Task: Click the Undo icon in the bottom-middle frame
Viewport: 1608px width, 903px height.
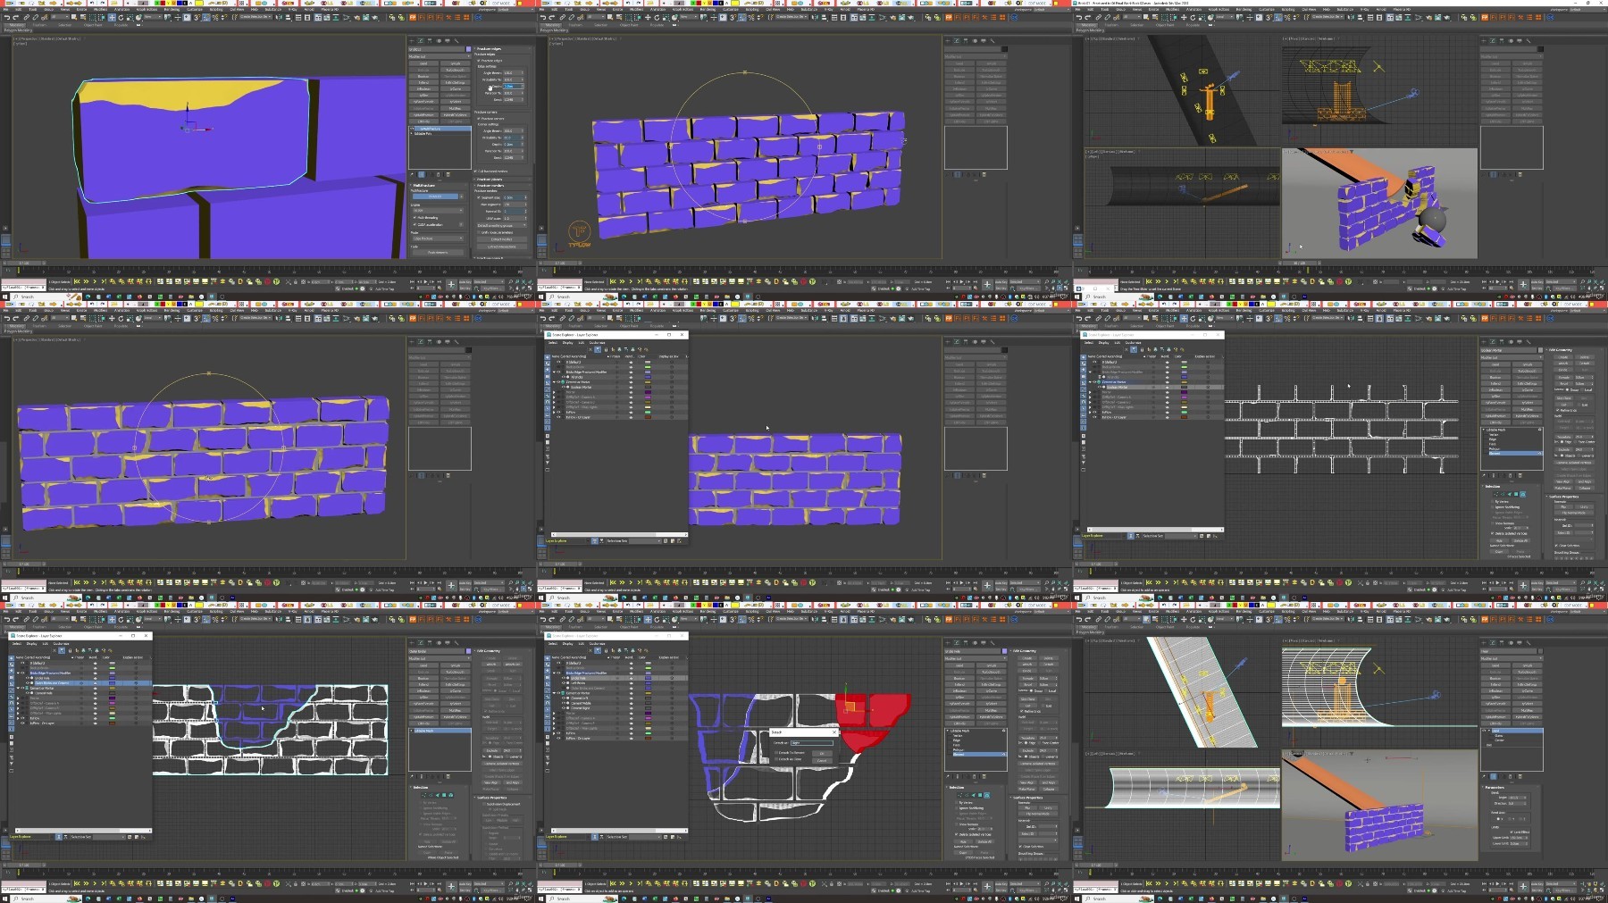Action: tap(543, 619)
